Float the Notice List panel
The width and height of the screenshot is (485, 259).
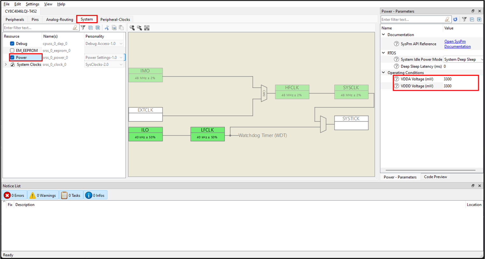(x=473, y=186)
